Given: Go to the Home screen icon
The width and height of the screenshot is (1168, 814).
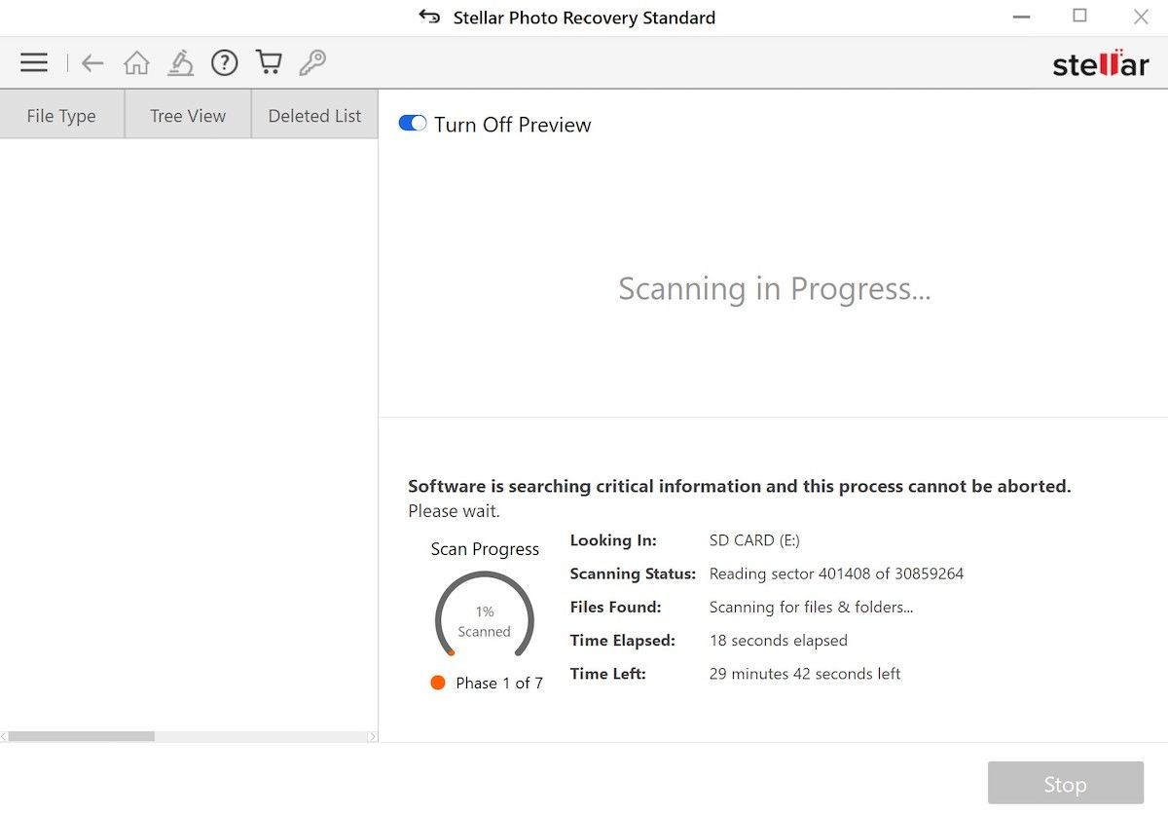Looking at the screenshot, I should tap(136, 63).
